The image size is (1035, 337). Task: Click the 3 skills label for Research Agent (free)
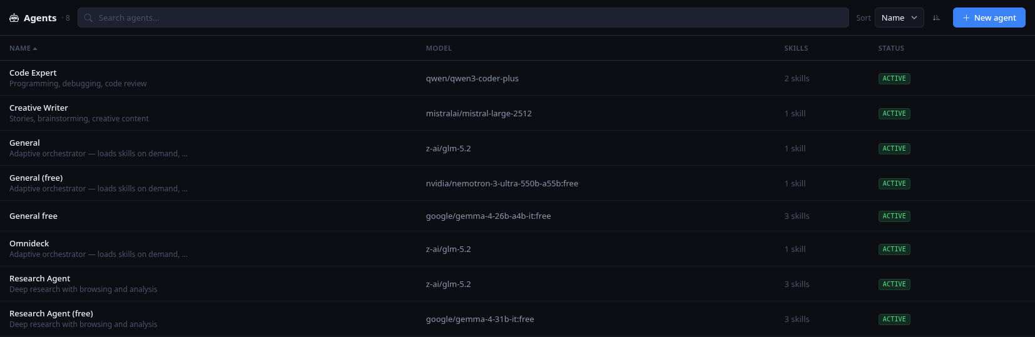tap(797, 319)
